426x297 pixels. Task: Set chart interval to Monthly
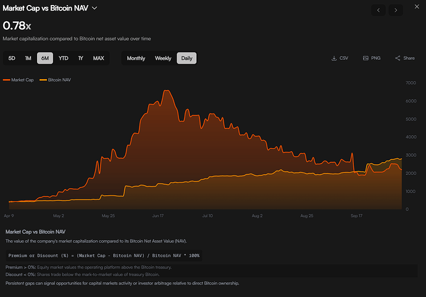click(136, 58)
